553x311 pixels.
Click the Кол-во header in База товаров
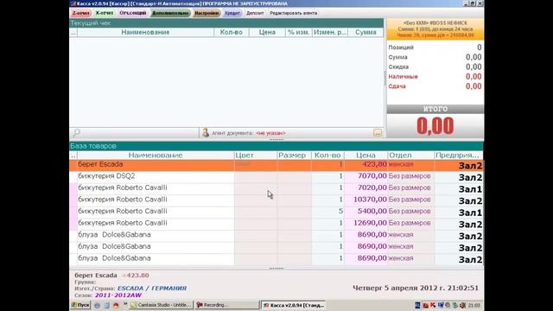(x=327, y=155)
